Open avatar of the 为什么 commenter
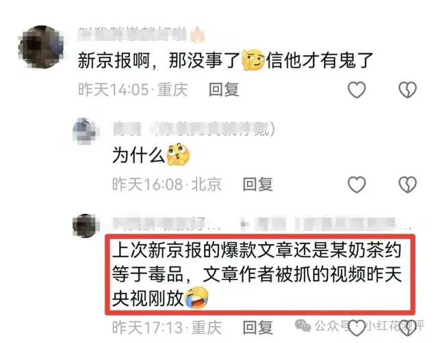The height and width of the screenshot is (343, 438). tap(84, 131)
